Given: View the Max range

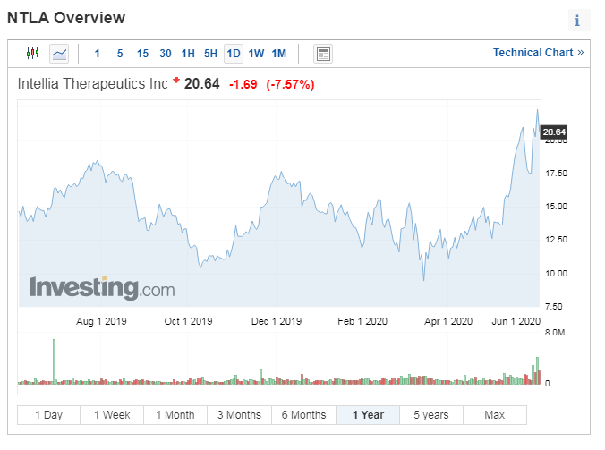Looking at the screenshot, I should [x=495, y=415].
